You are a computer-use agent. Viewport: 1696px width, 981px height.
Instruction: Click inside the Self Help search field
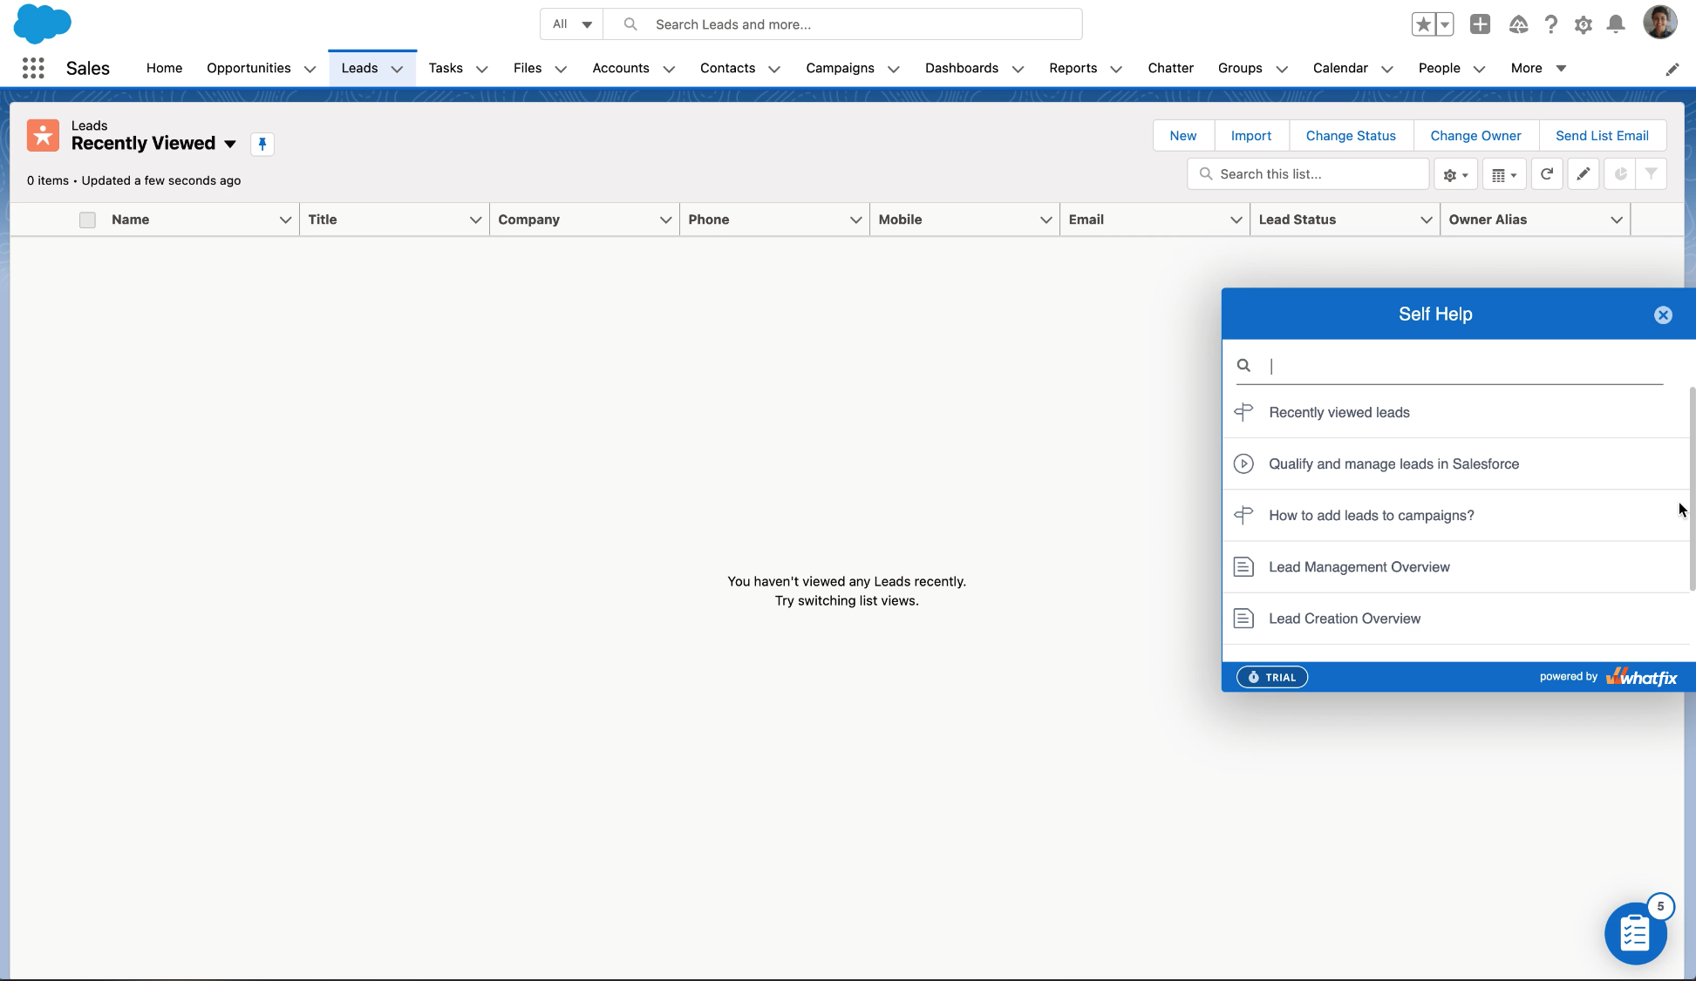[x=1447, y=365]
